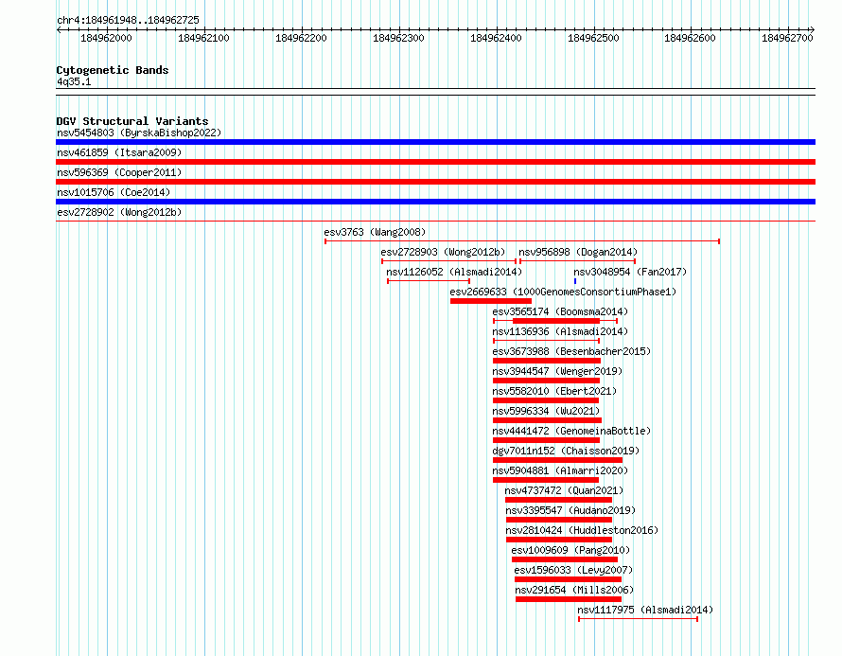
Task: Open nsv1126052 (Alsmadi2014) label
Action: [x=454, y=272]
